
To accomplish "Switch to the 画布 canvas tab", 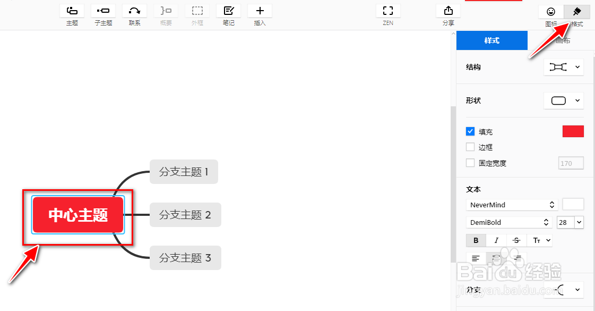I will (x=563, y=40).
